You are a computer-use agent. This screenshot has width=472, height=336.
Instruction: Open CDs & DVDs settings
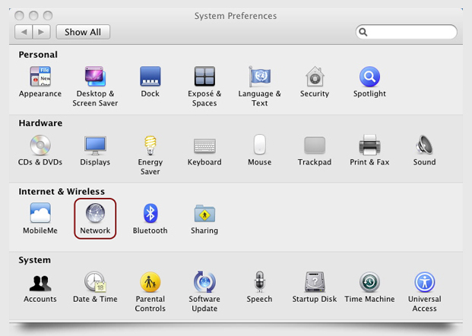pyautogui.click(x=40, y=150)
